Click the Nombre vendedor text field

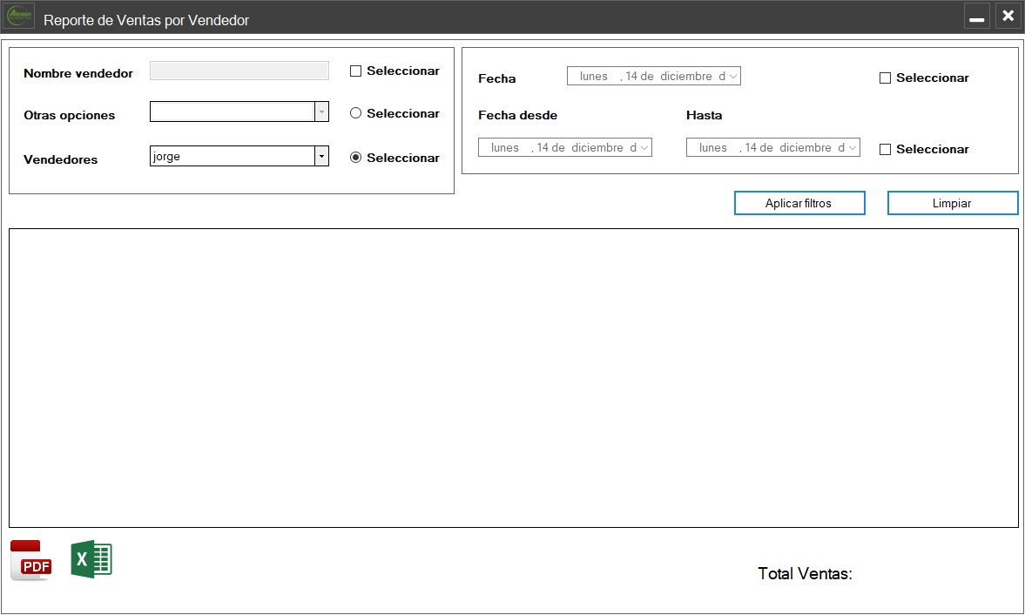click(239, 71)
